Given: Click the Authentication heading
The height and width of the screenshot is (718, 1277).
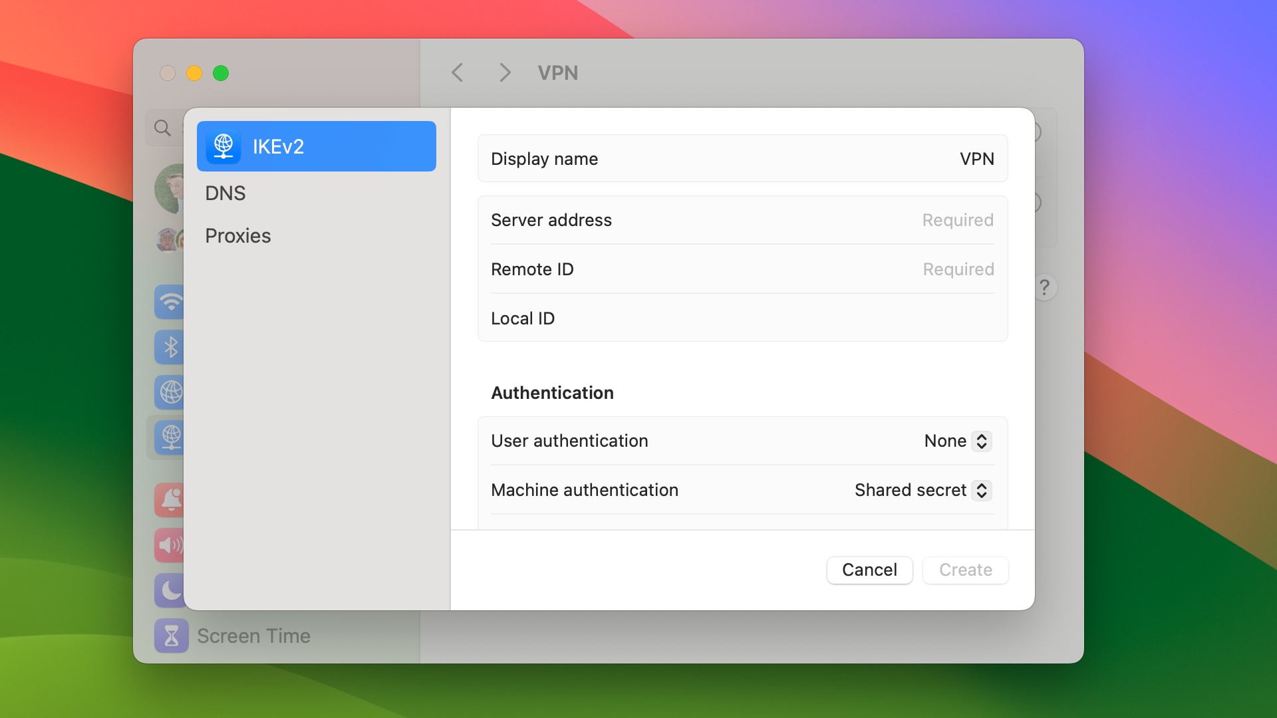Looking at the screenshot, I should [x=552, y=393].
